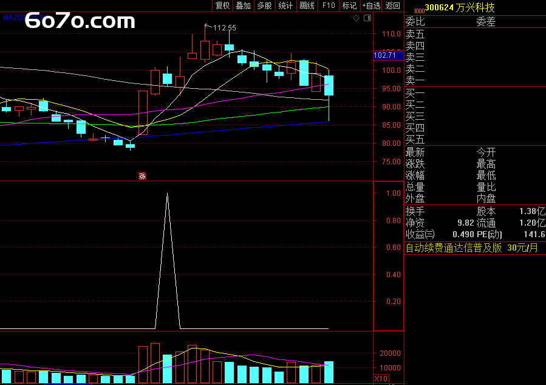Click the 今开 open price label
Viewport: 546px width, 385px height.
(x=486, y=153)
